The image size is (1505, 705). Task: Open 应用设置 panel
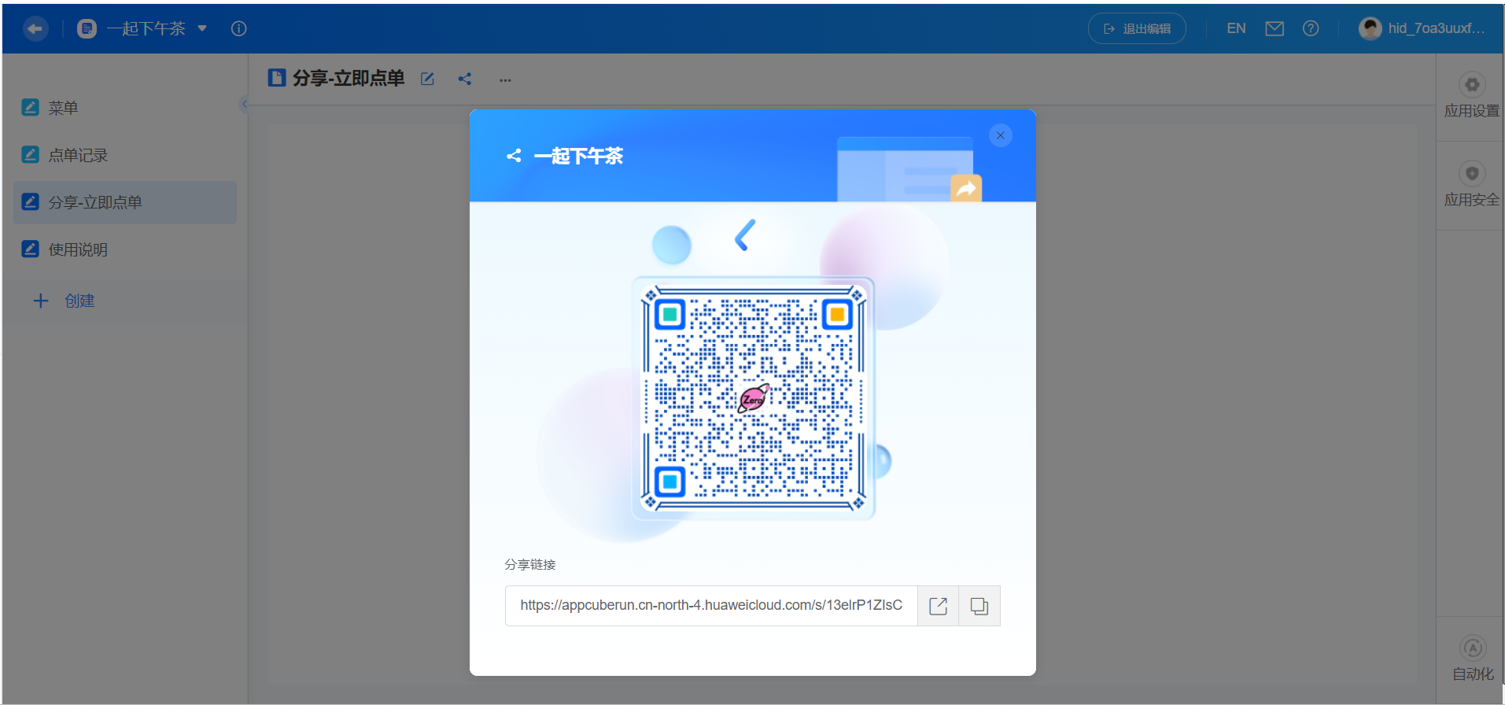(1471, 96)
